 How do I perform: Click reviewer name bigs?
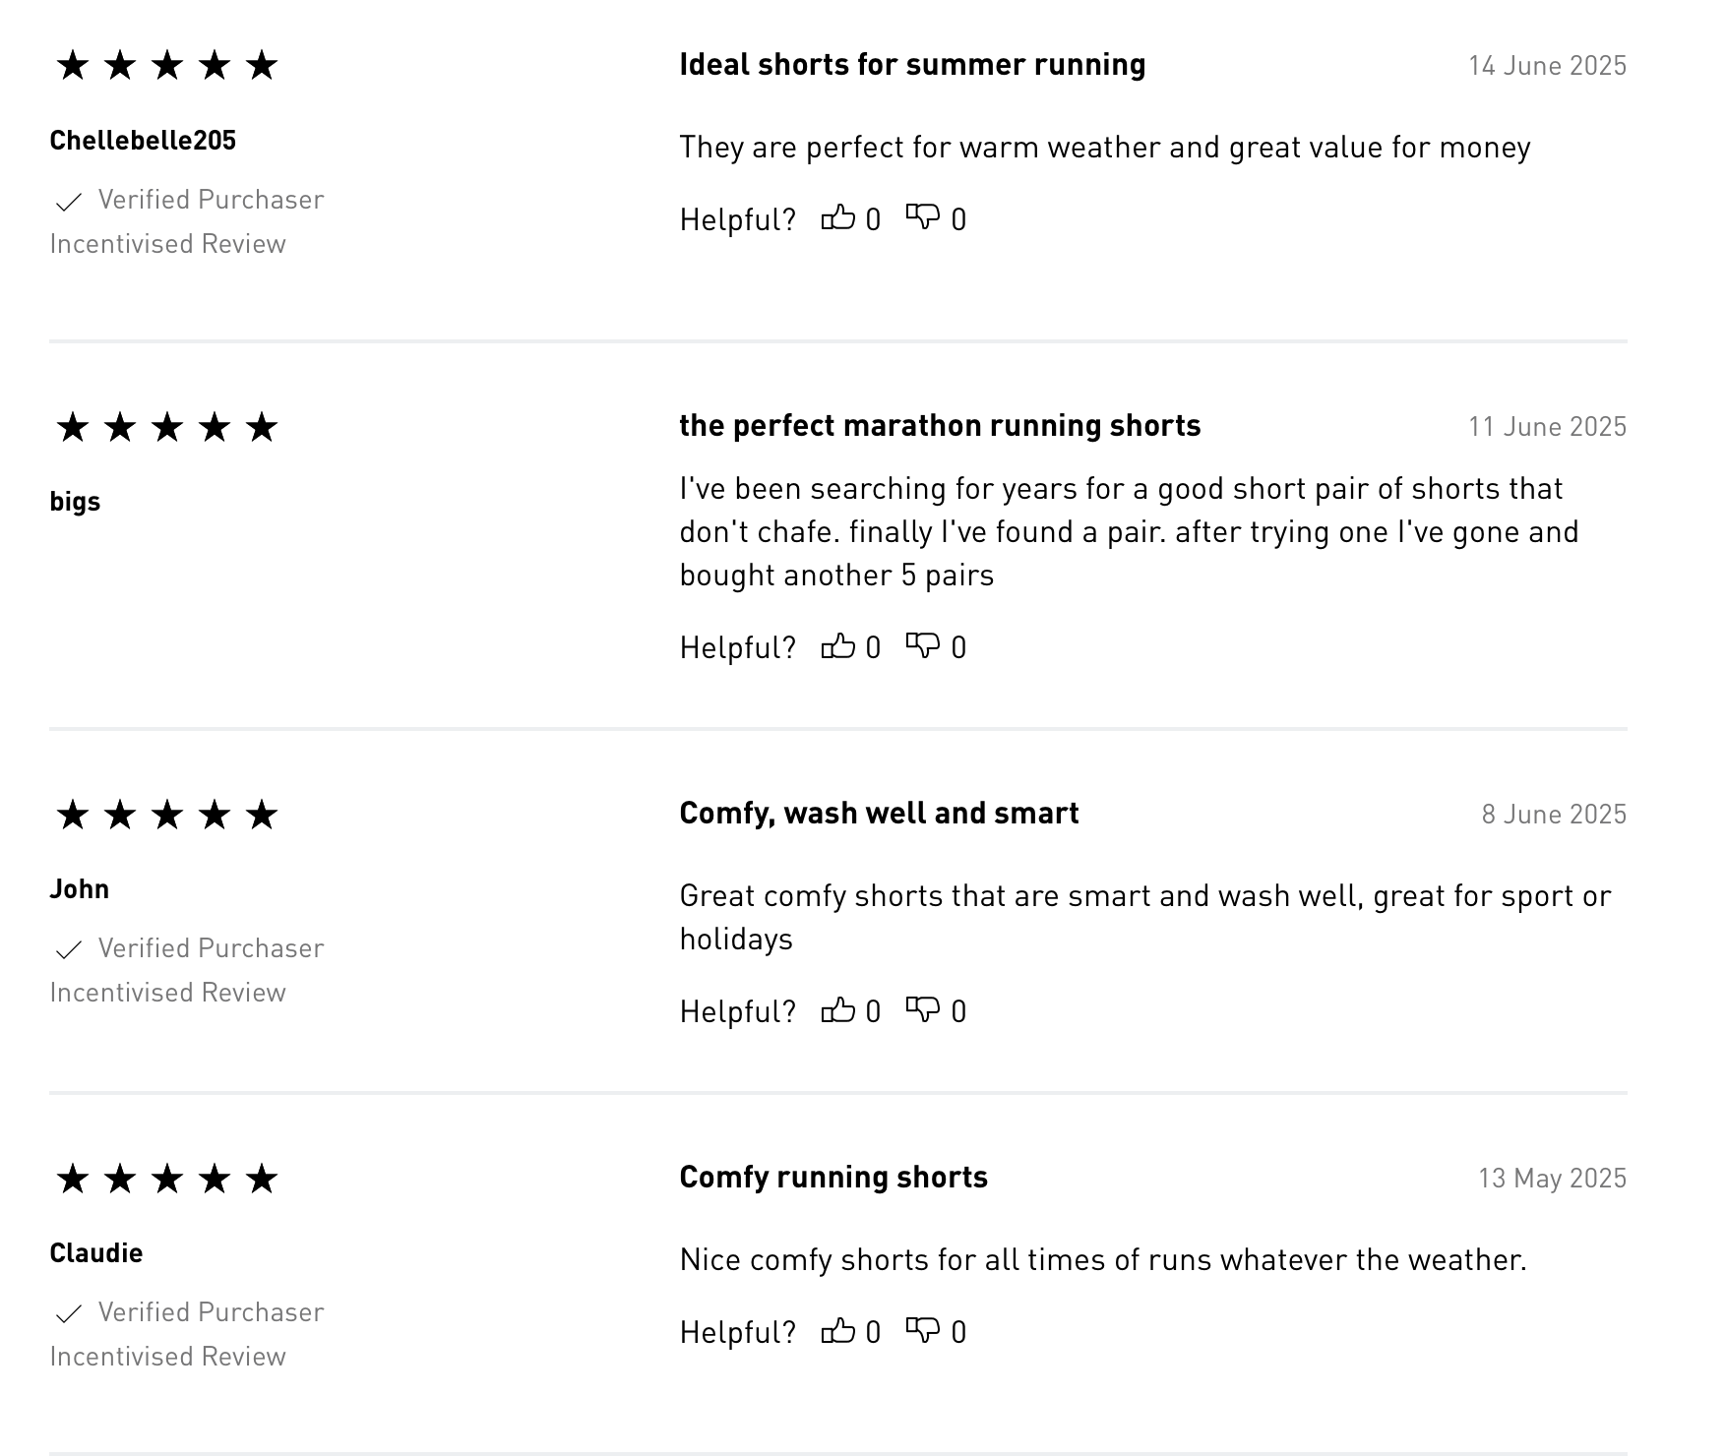(x=75, y=502)
